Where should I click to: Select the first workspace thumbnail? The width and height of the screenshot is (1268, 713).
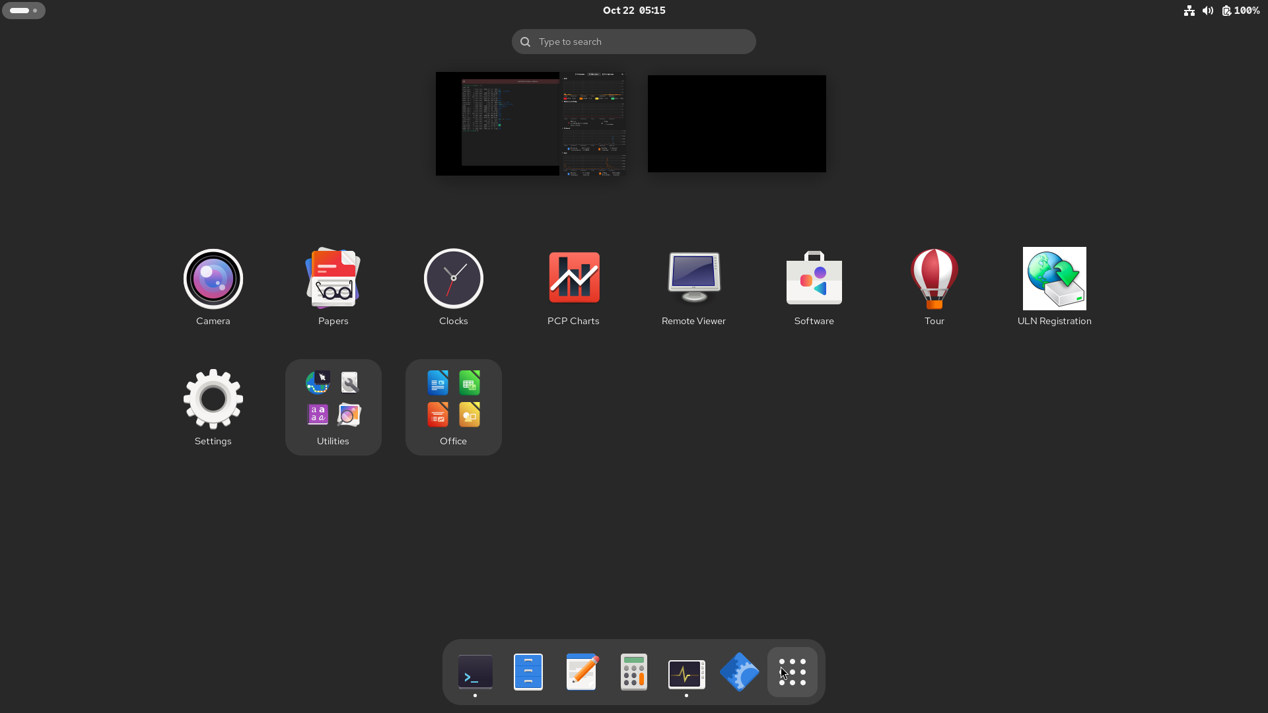(x=531, y=123)
